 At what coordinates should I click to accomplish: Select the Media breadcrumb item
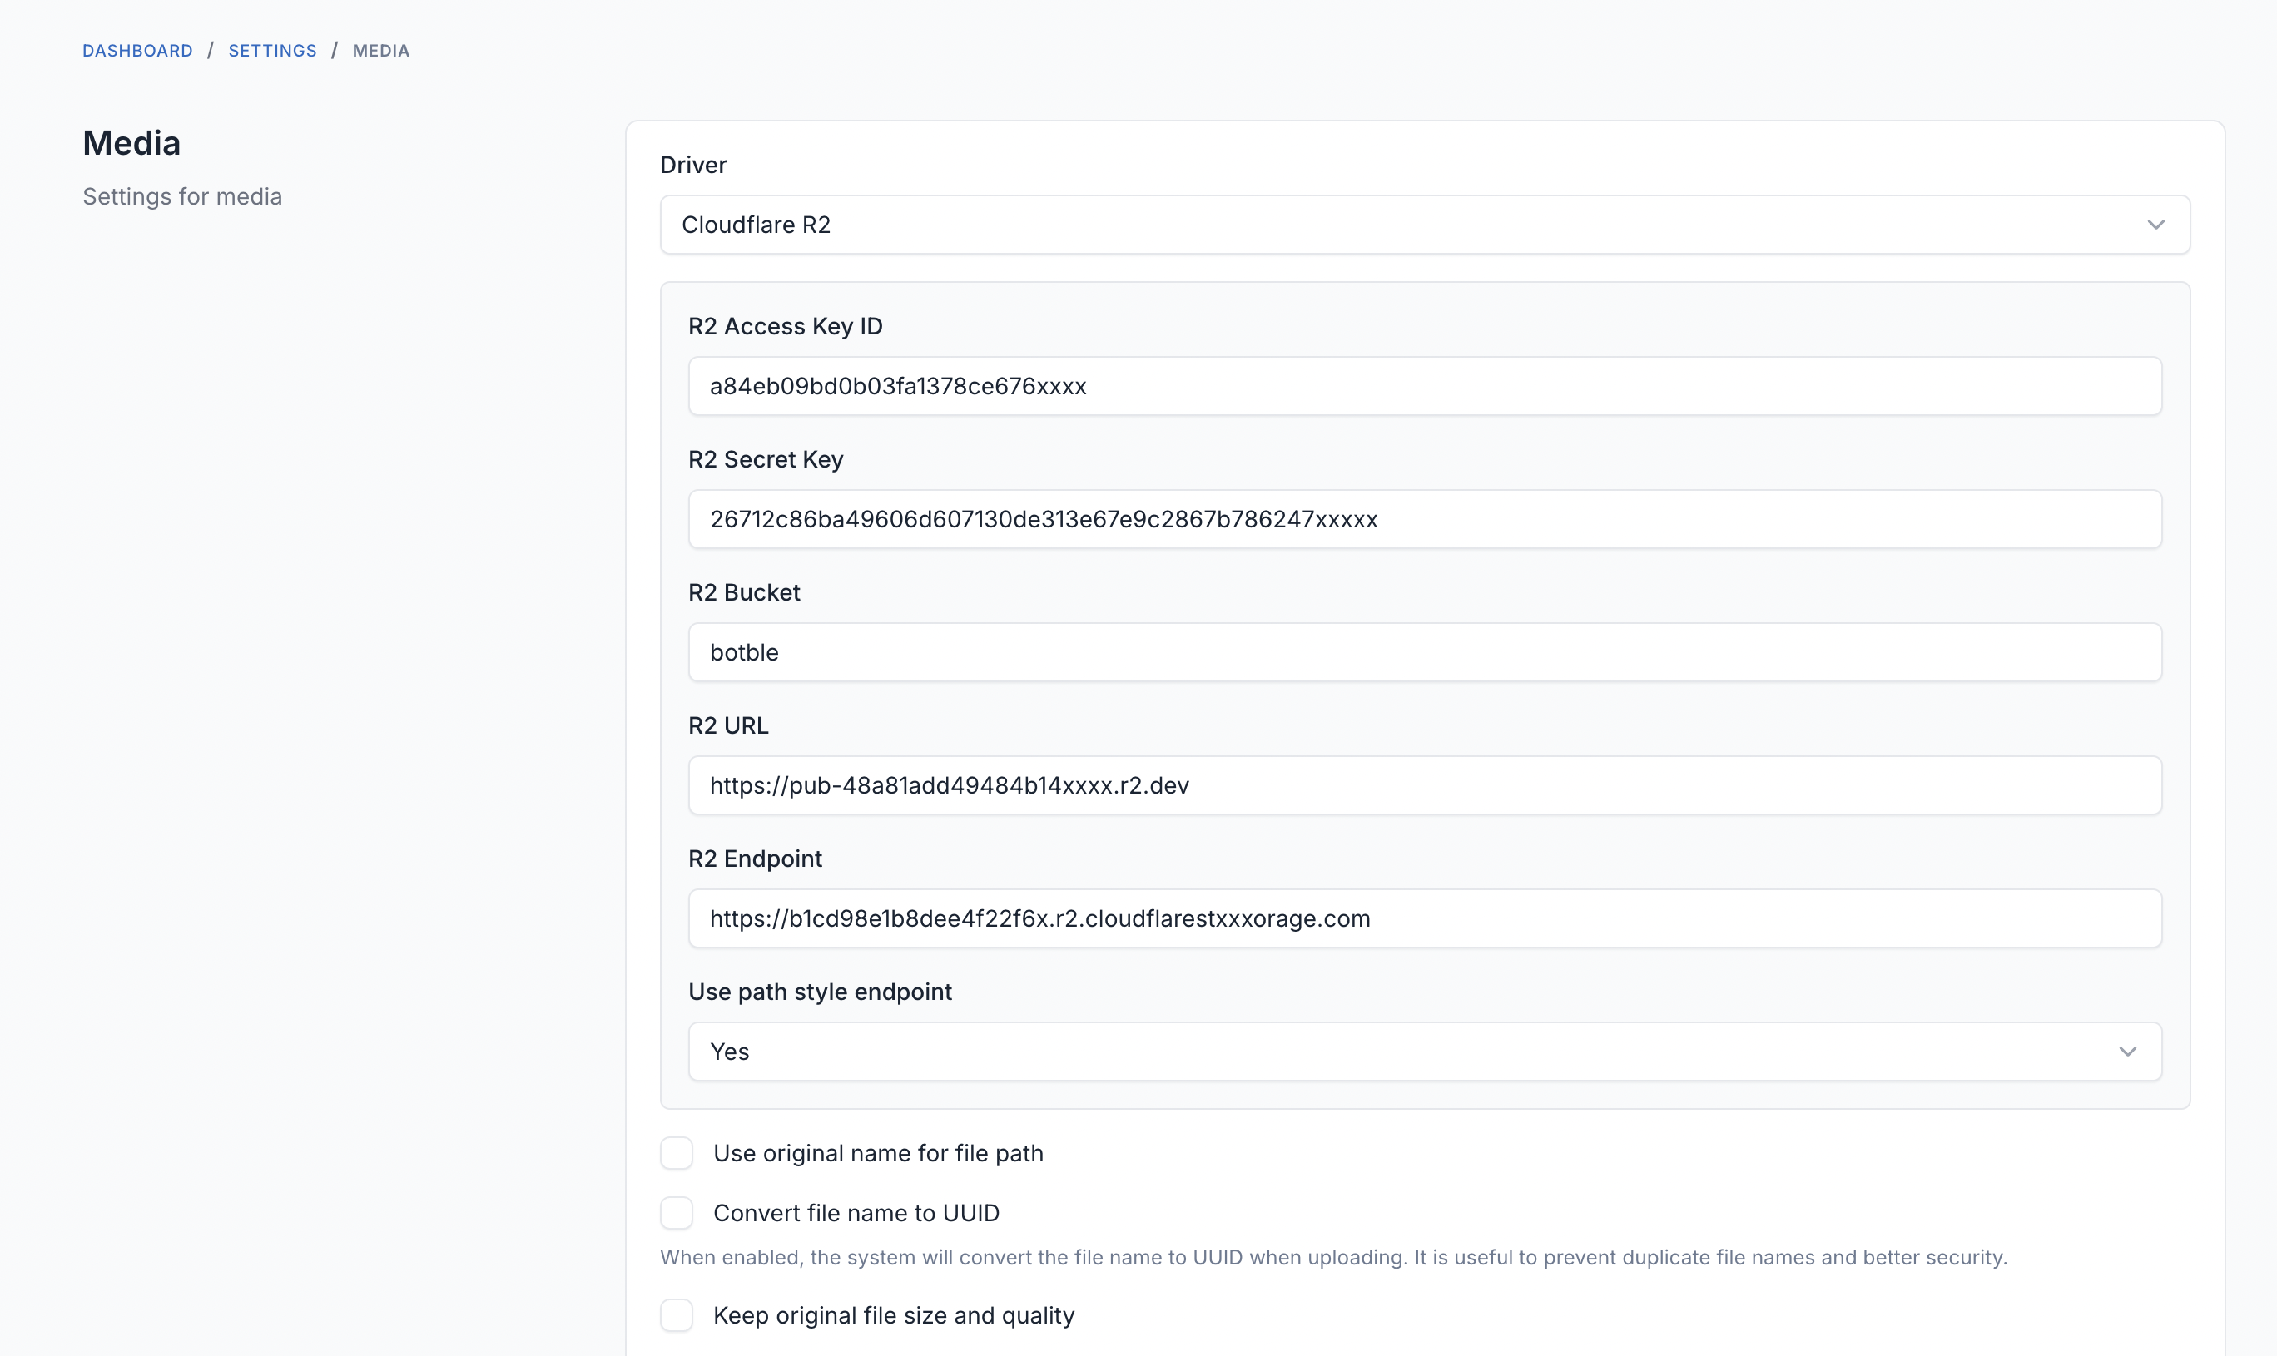[x=380, y=50]
